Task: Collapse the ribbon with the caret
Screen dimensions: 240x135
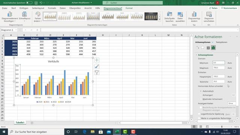Action: click(x=238, y=25)
